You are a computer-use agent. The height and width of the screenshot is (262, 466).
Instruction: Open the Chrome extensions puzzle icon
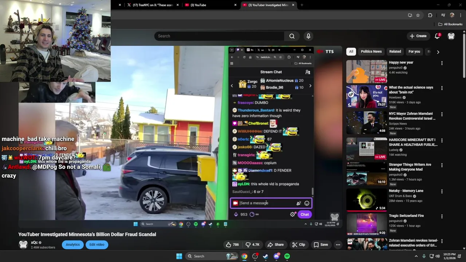click(430, 15)
